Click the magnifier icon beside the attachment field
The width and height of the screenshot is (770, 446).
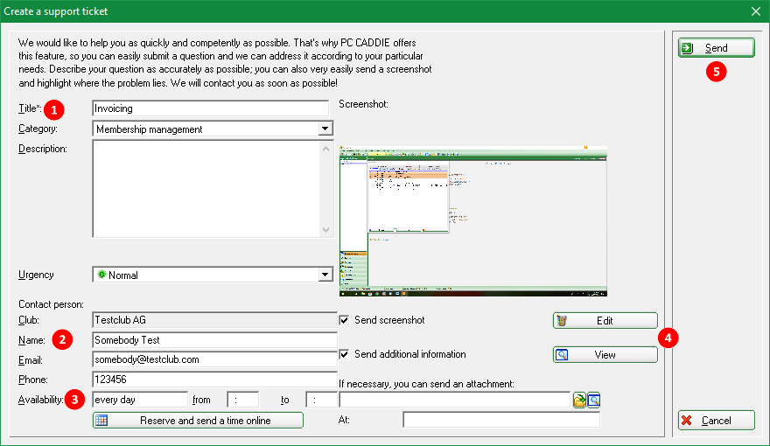coord(593,401)
